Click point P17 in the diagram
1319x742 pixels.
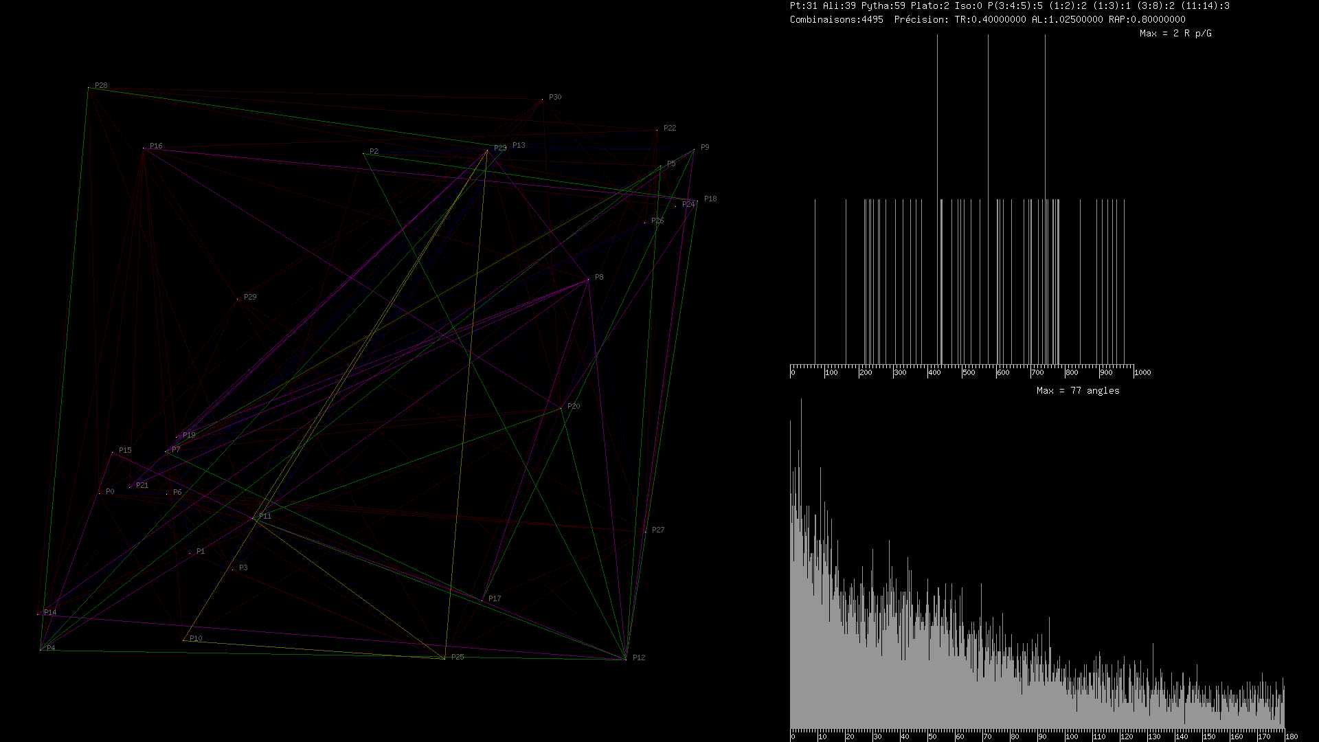(482, 600)
